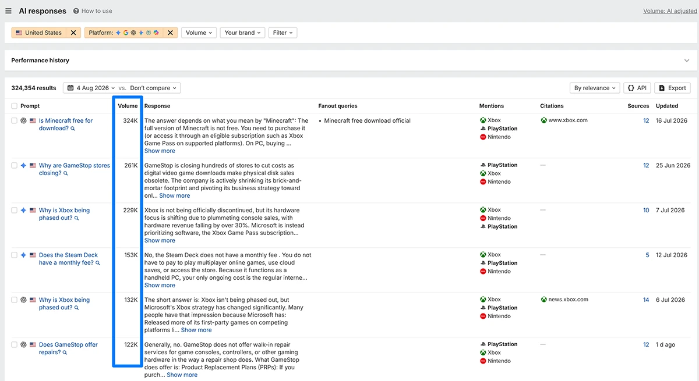Image resolution: width=699 pixels, height=381 pixels.
Task: Toggle the select-all checkbox by Prompt header
Action: click(14, 106)
